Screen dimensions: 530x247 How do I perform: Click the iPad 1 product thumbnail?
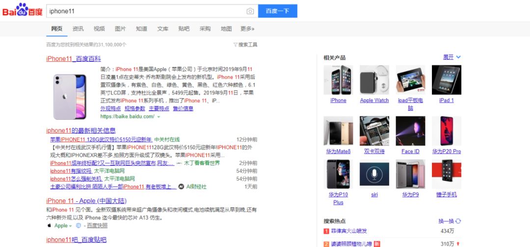447,80
